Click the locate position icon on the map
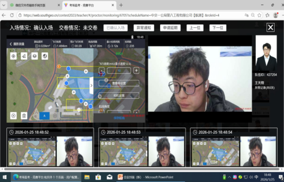The height and width of the screenshot is (182, 284). pos(13,56)
